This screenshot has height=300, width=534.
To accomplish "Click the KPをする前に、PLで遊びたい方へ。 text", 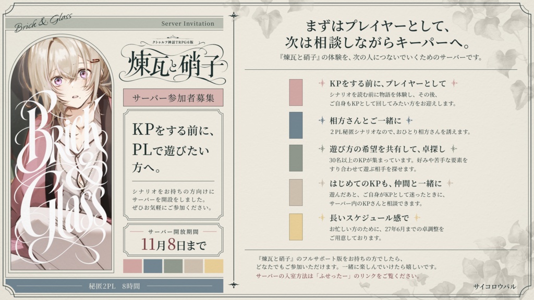I will pos(173,148).
